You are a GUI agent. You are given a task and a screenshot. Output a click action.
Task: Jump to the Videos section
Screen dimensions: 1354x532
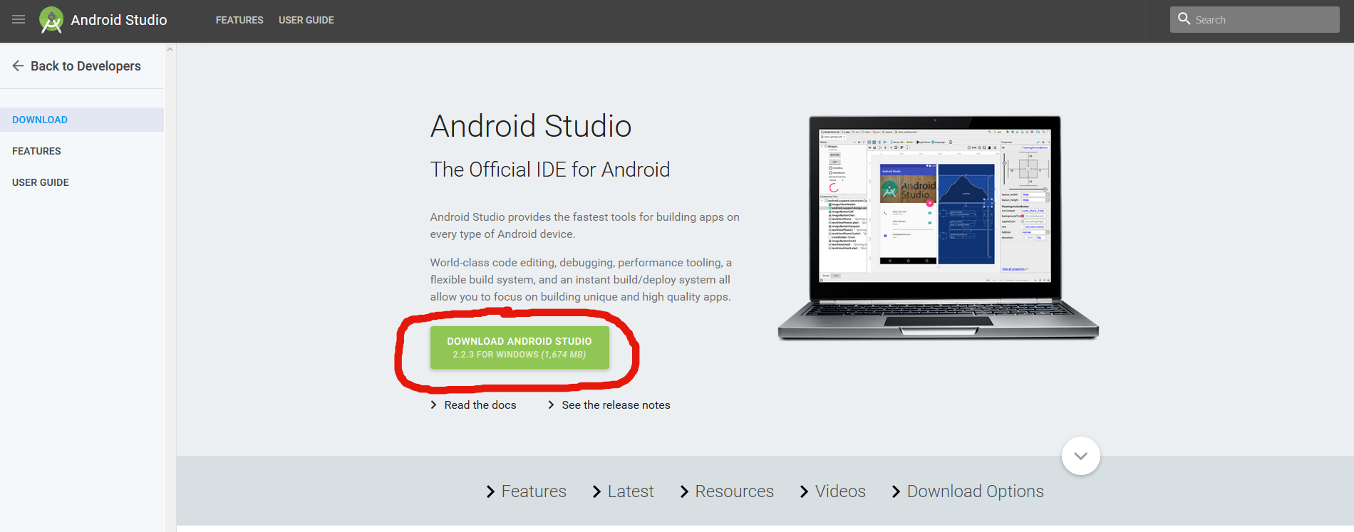[840, 491]
